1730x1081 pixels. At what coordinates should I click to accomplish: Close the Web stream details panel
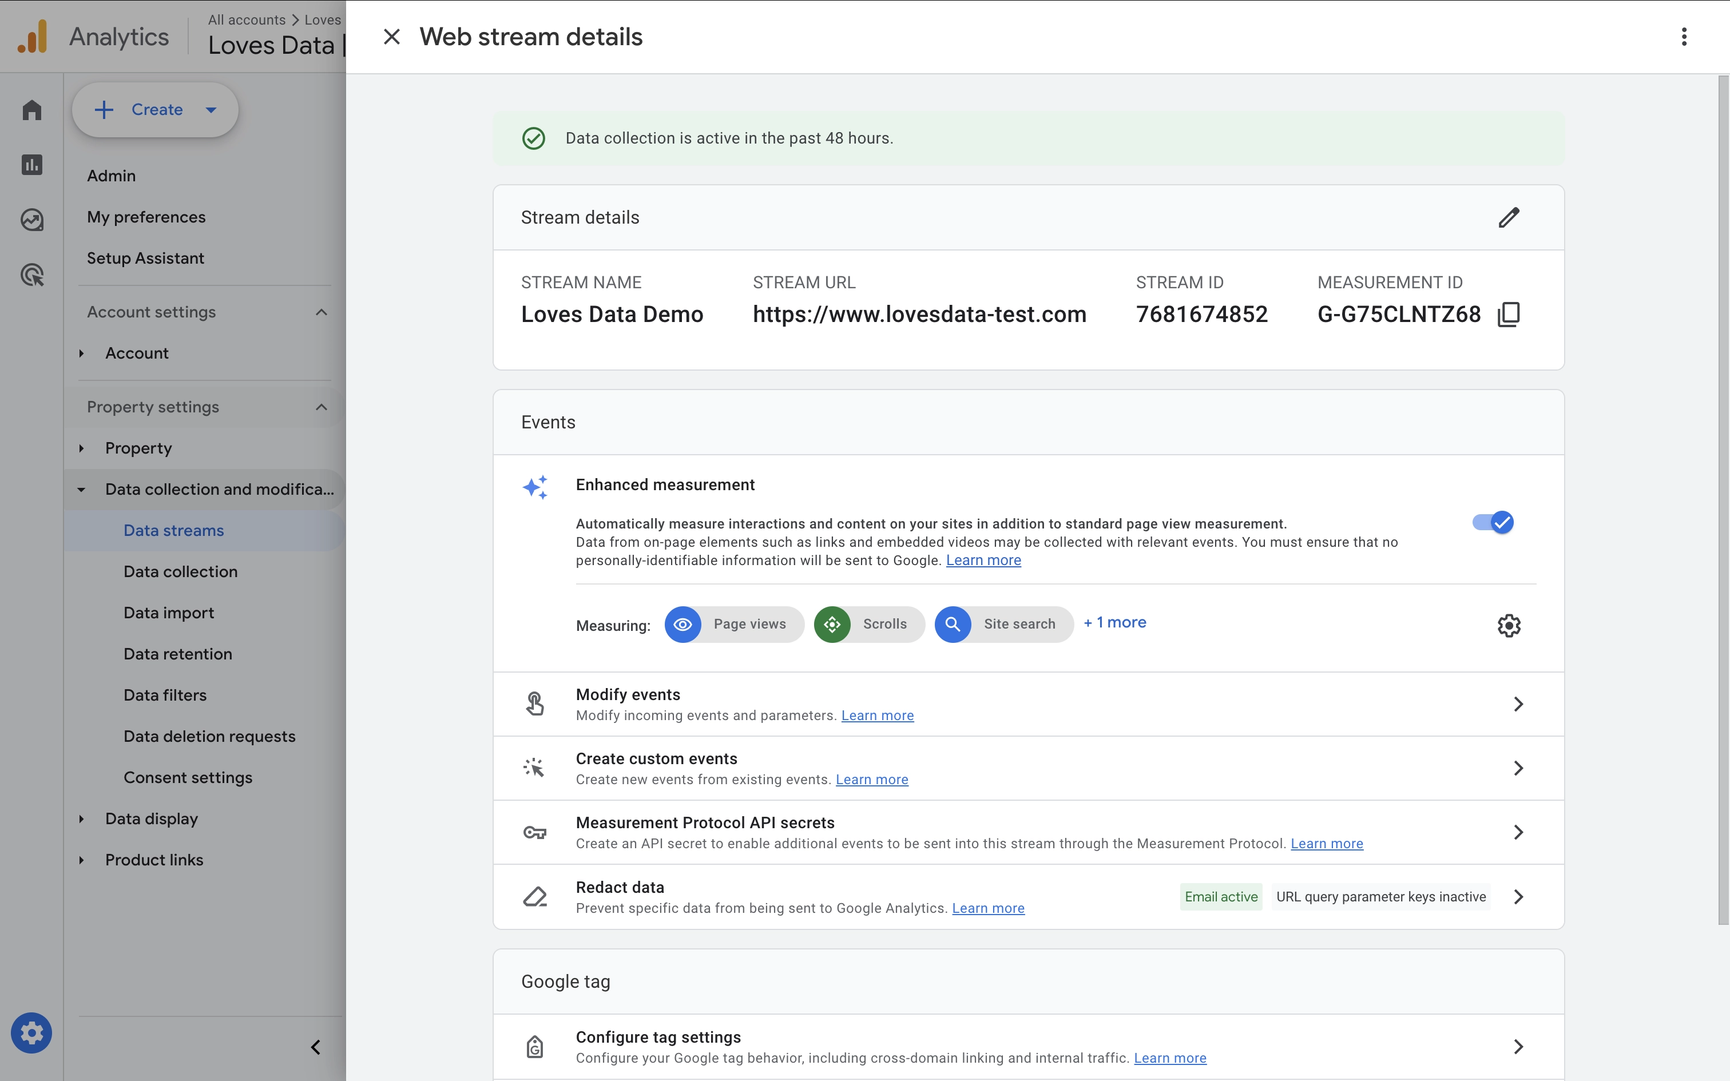(391, 37)
